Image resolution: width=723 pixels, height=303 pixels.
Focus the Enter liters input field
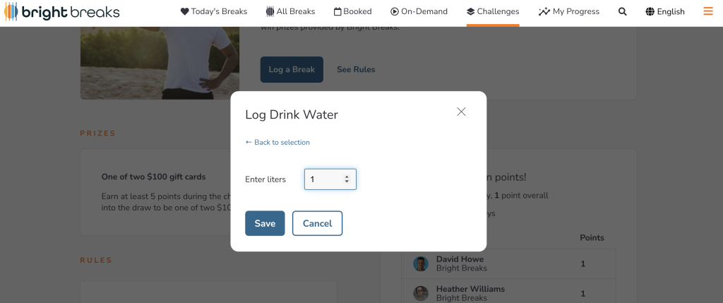click(323, 179)
